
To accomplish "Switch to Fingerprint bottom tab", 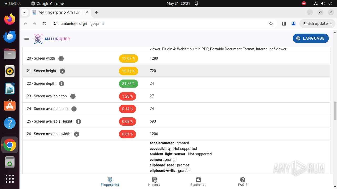I will coord(110,182).
